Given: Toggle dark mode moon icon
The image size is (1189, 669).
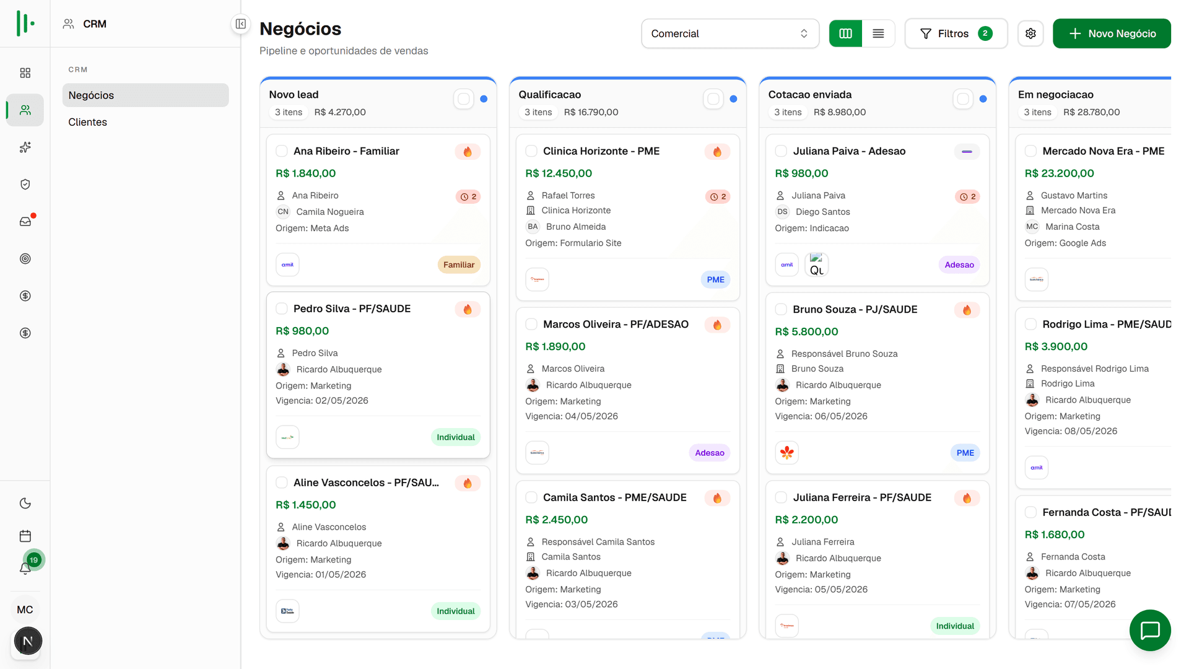Looking at the screenshot, I should [x=25, y=504].
